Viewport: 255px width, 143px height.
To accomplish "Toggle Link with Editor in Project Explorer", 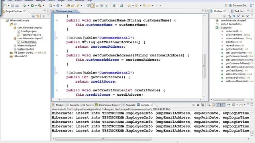I will pyautogui.click(x=38, y=16).
